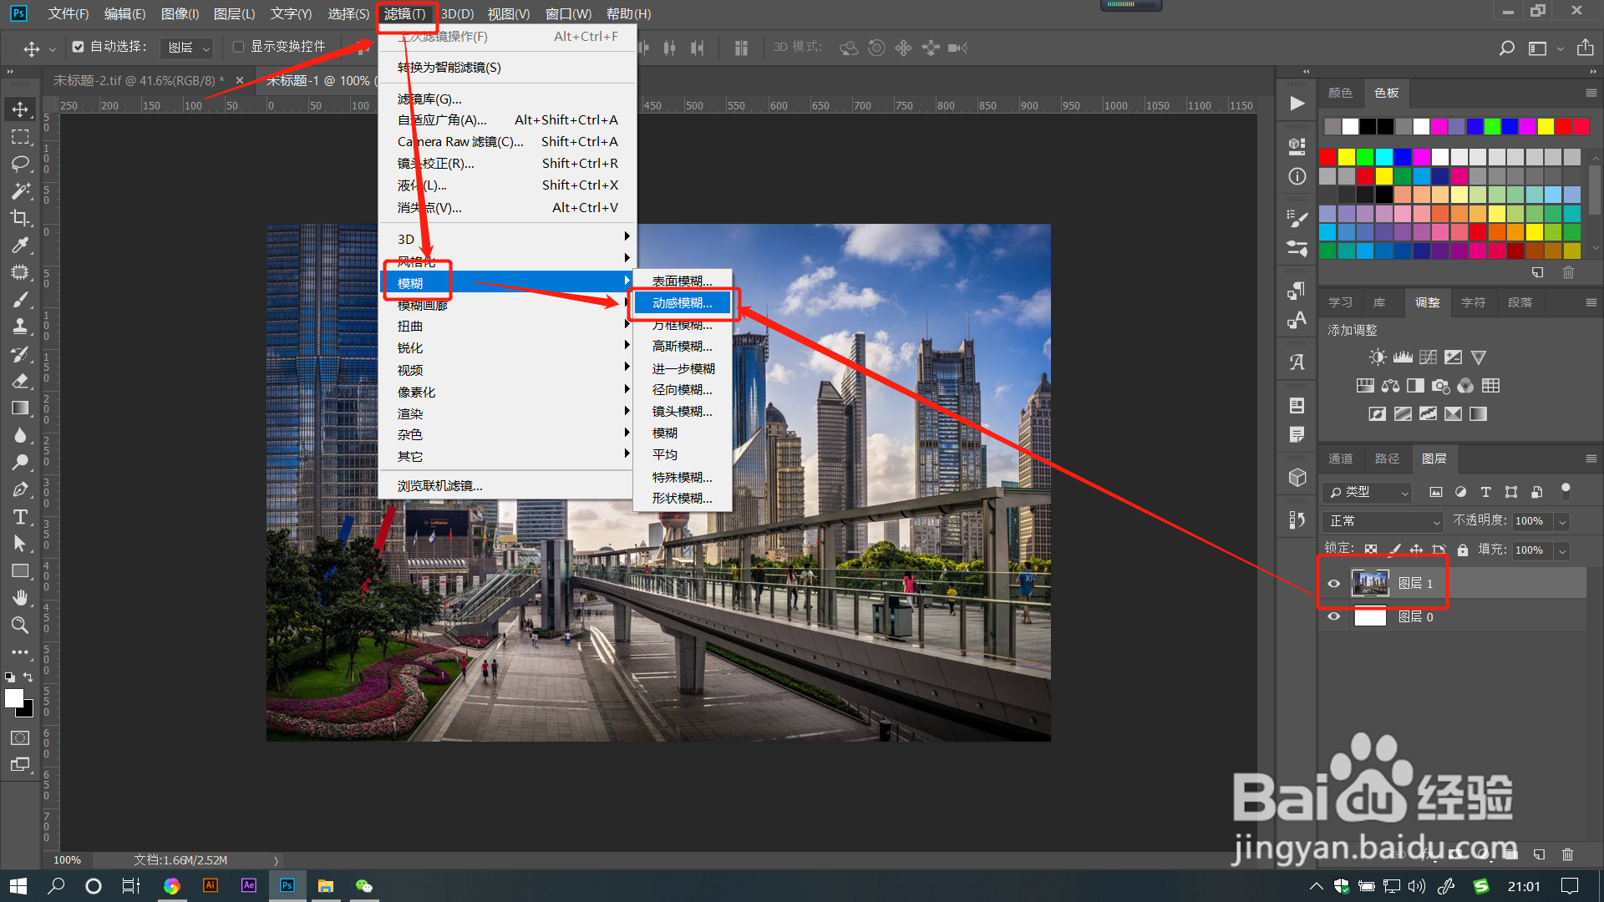Select the Lasso tool
The height and width of the screenshot is (902, 1604).
pyautogui.click(x=20, y=164)
